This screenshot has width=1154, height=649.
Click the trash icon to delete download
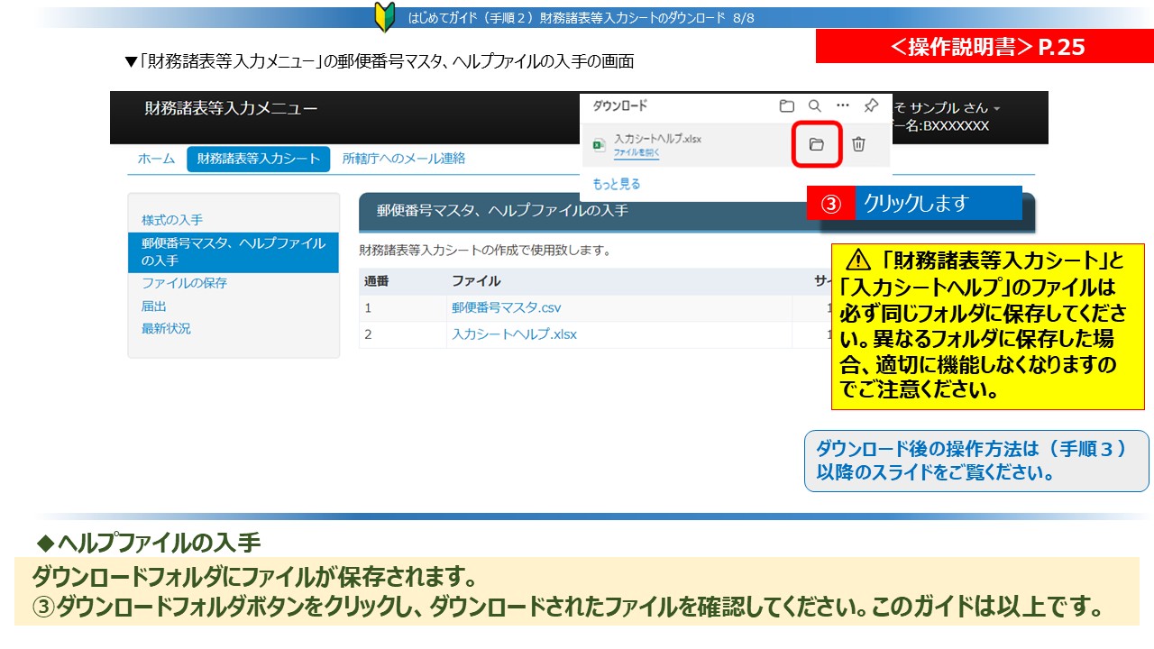click(x=858, y=144)
